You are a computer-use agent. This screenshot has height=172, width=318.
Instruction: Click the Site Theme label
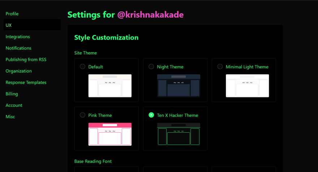[85, 53]
